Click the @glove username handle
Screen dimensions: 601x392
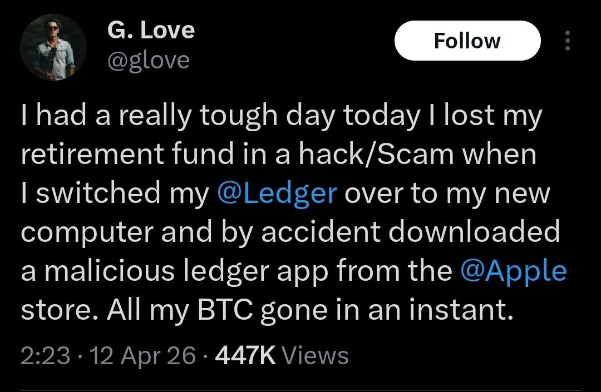pos(147,61)
